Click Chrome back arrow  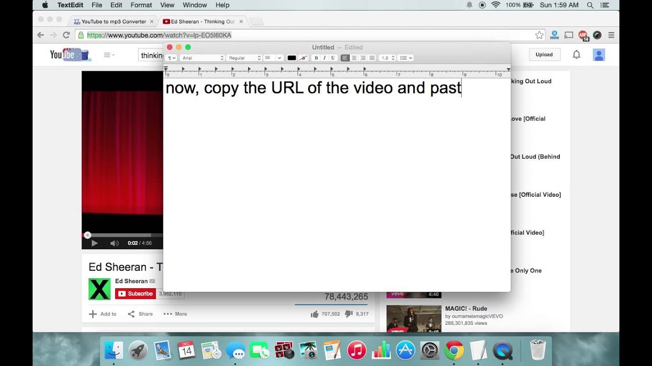click(41, 35)
